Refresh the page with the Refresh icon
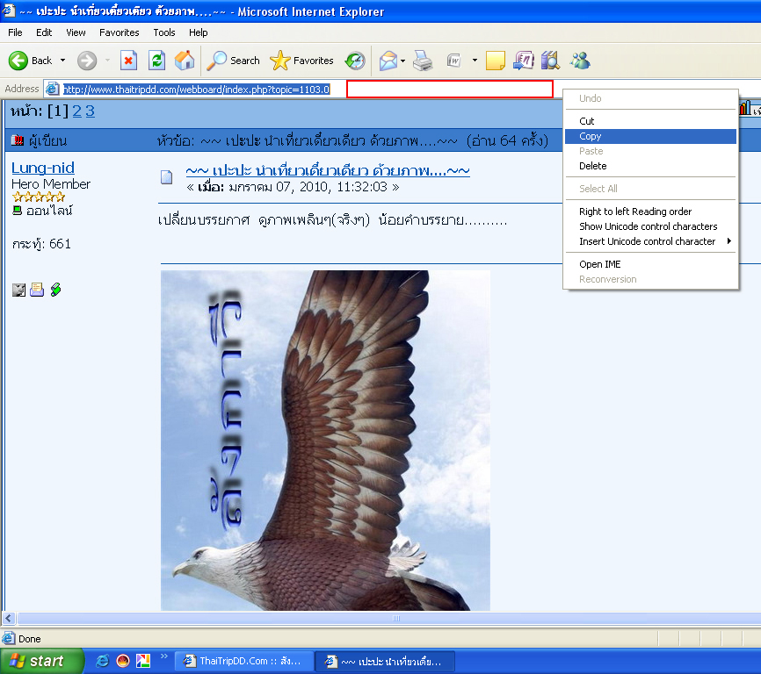 click(156, 61)
